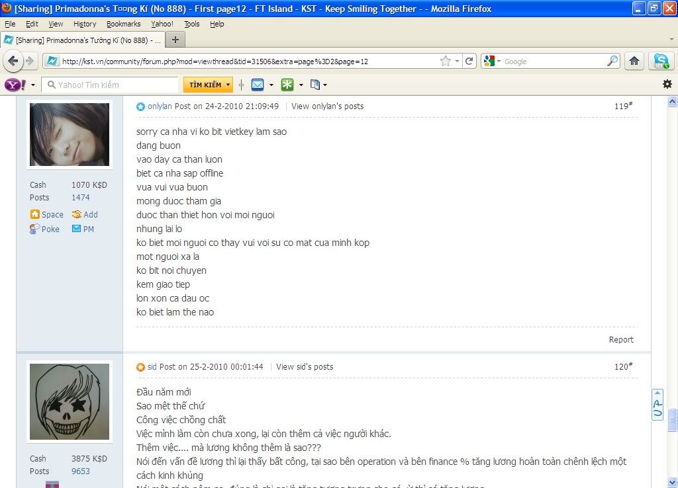Click onlylan's avatar photo

point(70,134)
